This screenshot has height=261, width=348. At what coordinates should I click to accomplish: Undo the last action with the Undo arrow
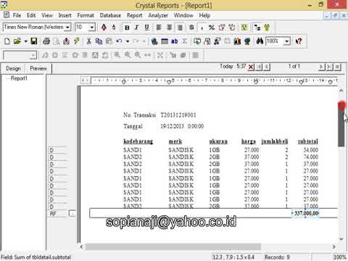119,41
